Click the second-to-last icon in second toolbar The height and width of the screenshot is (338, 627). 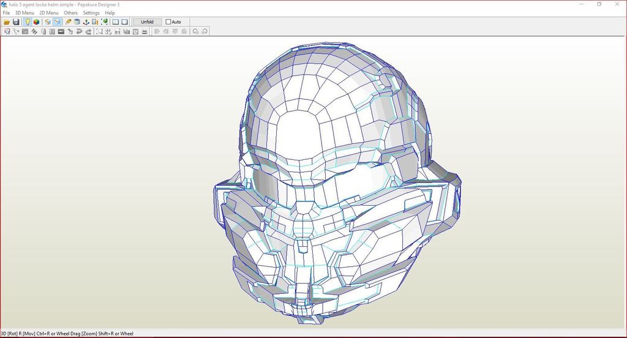coord(195,32)
